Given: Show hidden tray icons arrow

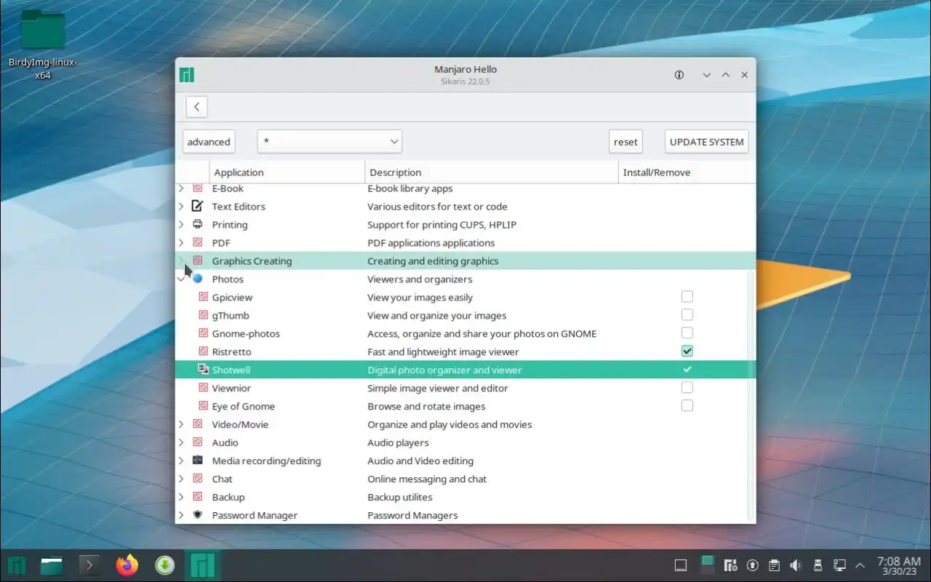Looking at the screenshot, I should click(x=861, y=565).
